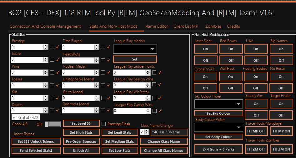
Task: Click Pre-Order Bonuses button
Action: (81, 141)
